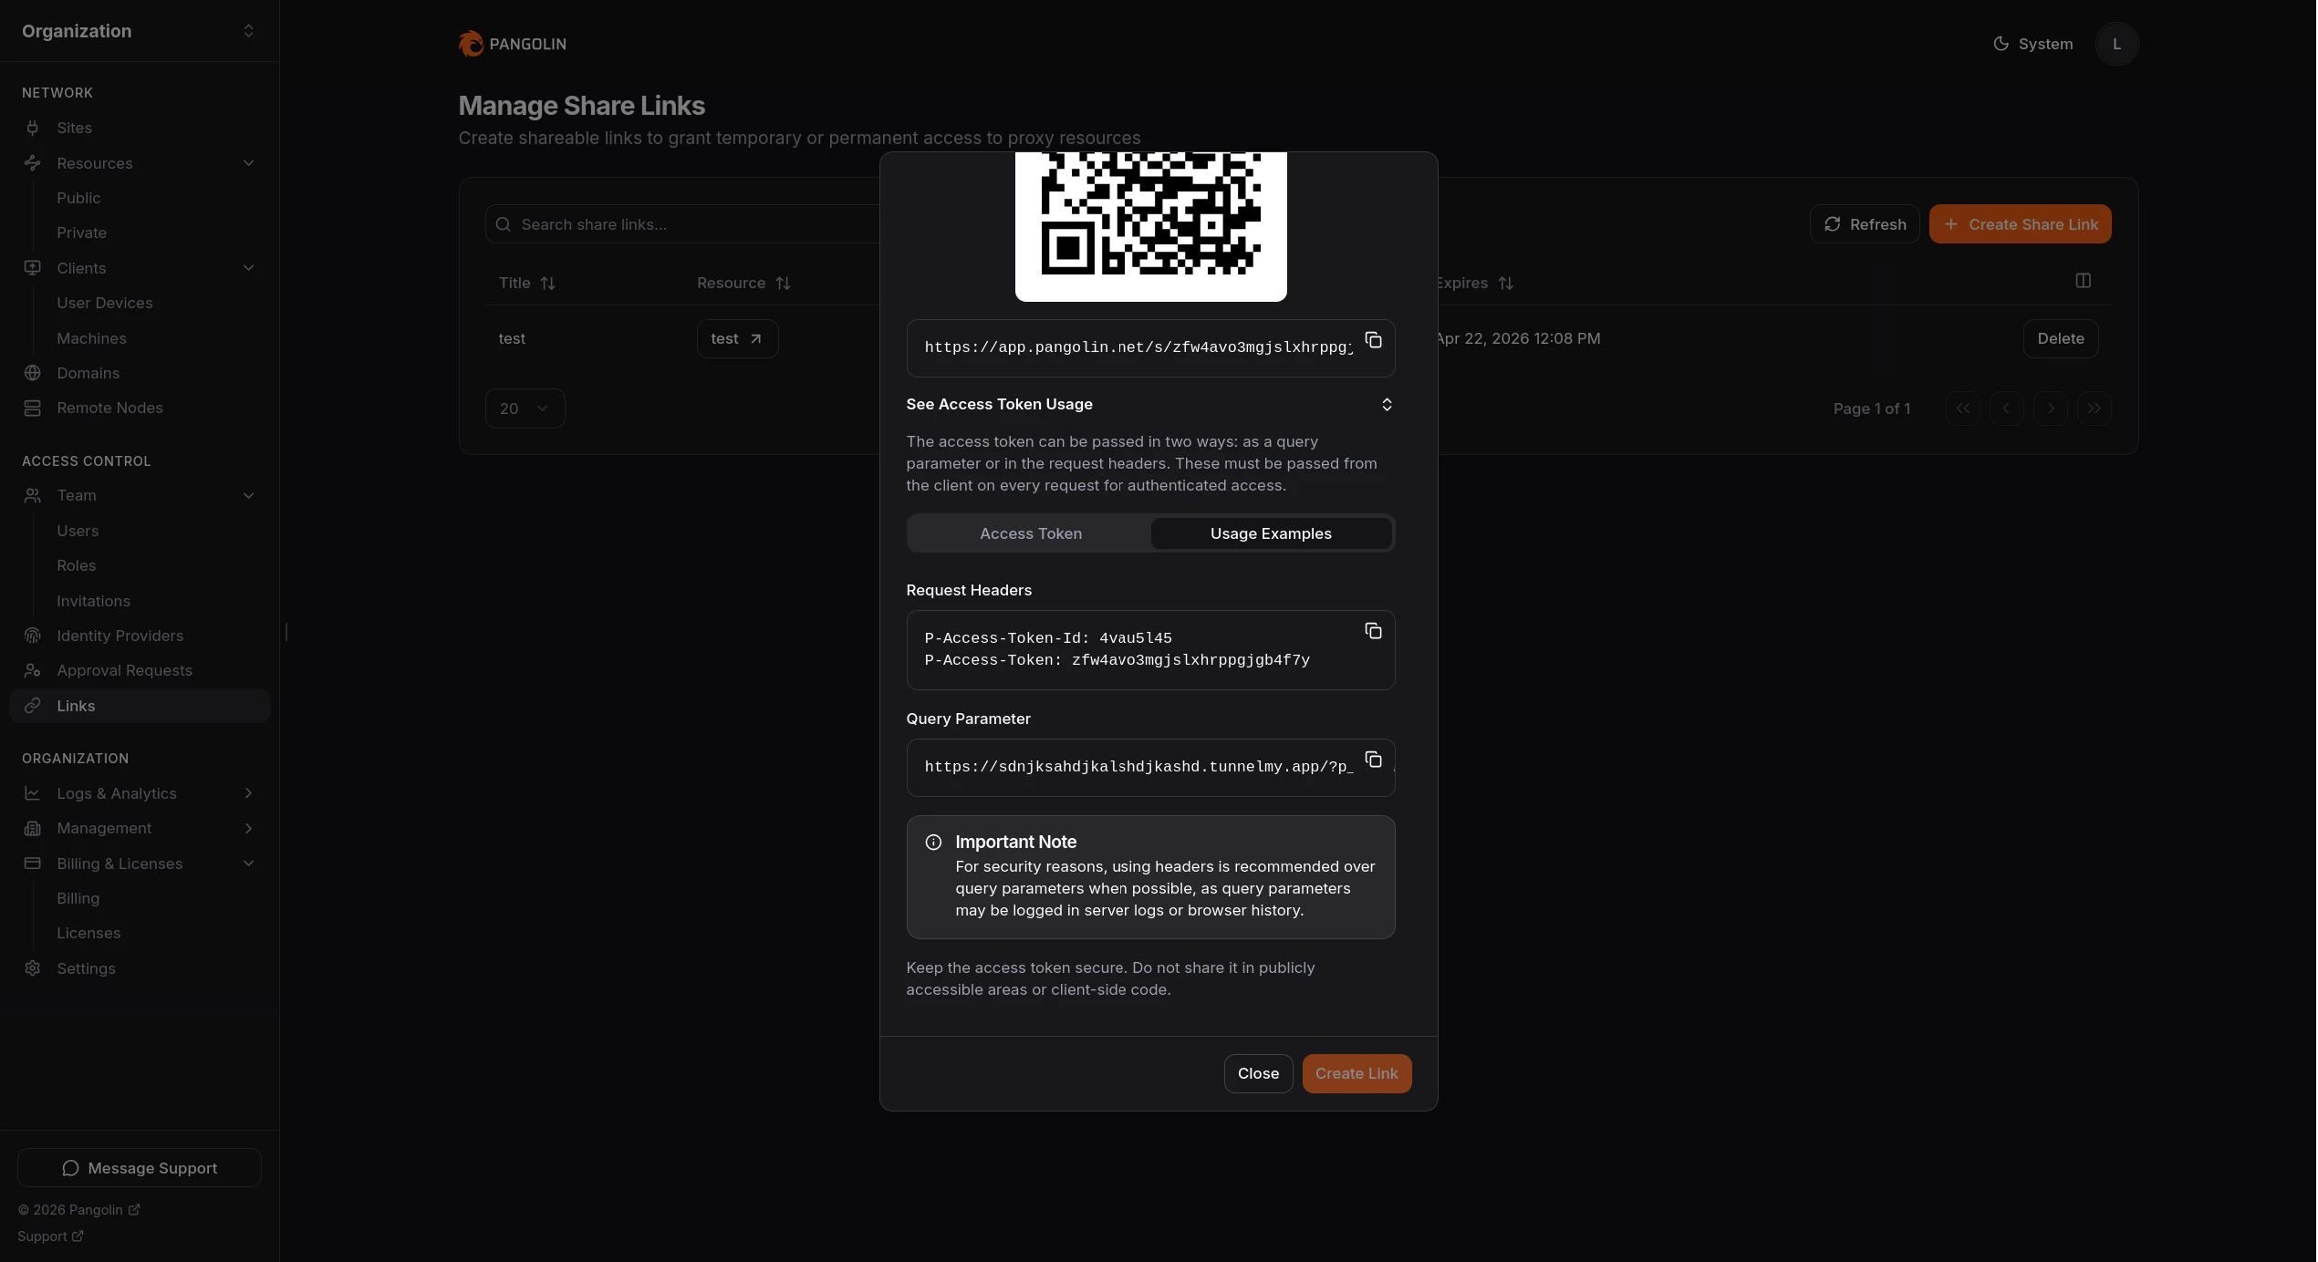
Task: Copy the share link URL
Action: coord(1373,340)
